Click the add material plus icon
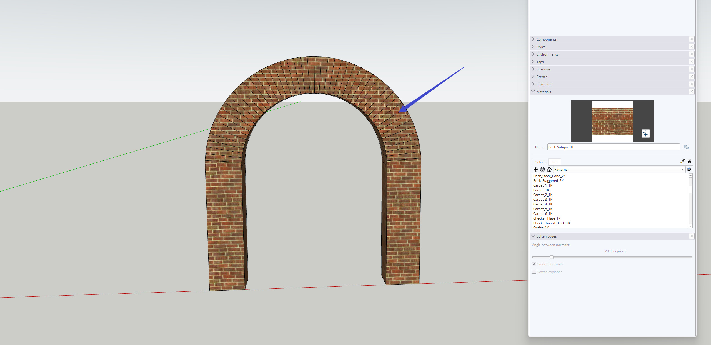 pos(535,169)
